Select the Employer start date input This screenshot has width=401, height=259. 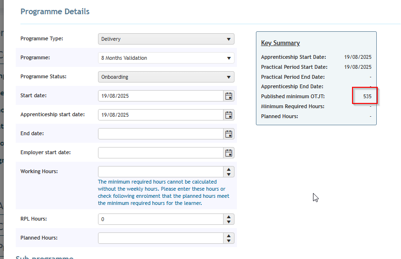click(x=161, y=153)
